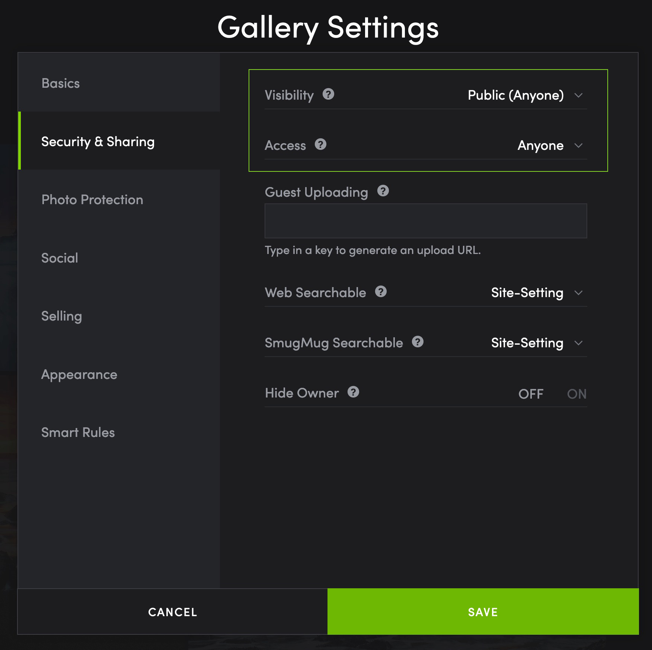This screenshot has height=650, width=652.
Task: Select the 'Guest Uploading' label text
Action: coord(316,192)
